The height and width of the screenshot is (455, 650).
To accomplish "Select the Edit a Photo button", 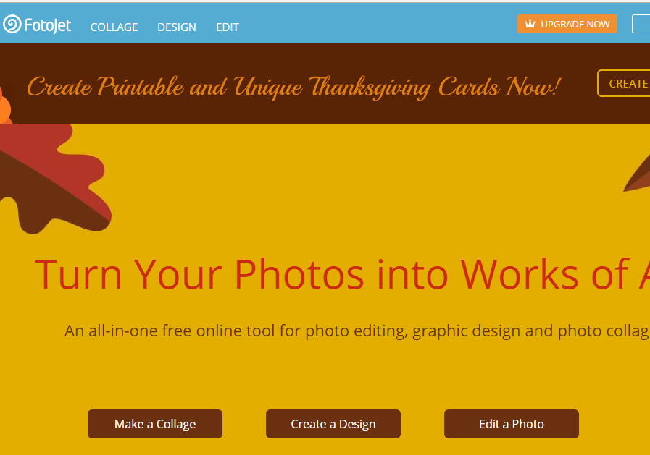I will point(512,424).
